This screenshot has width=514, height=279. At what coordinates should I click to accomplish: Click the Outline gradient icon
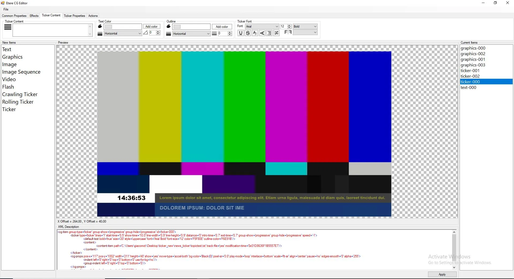click(x=168, y=34)
